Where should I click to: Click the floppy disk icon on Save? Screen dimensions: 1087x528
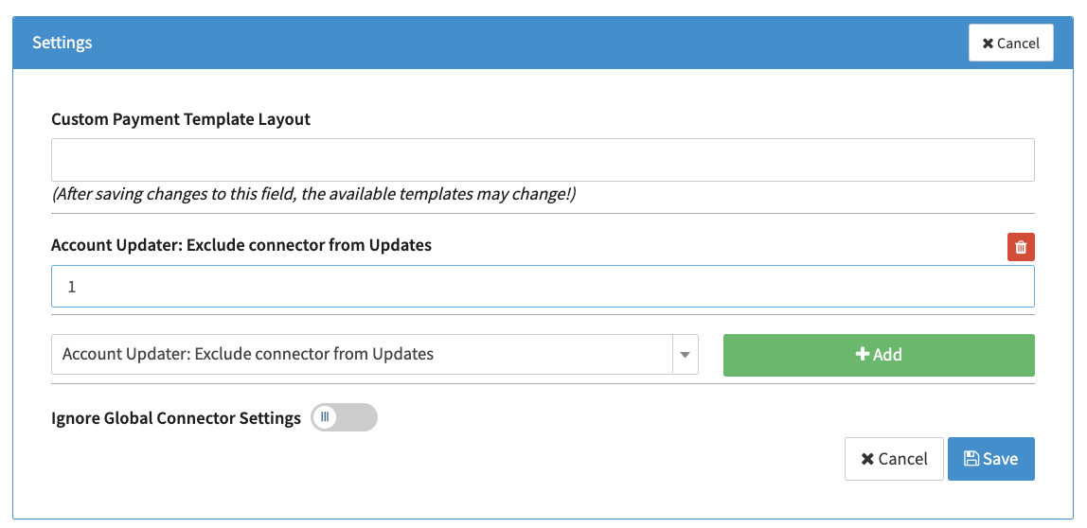pos(971,459)
